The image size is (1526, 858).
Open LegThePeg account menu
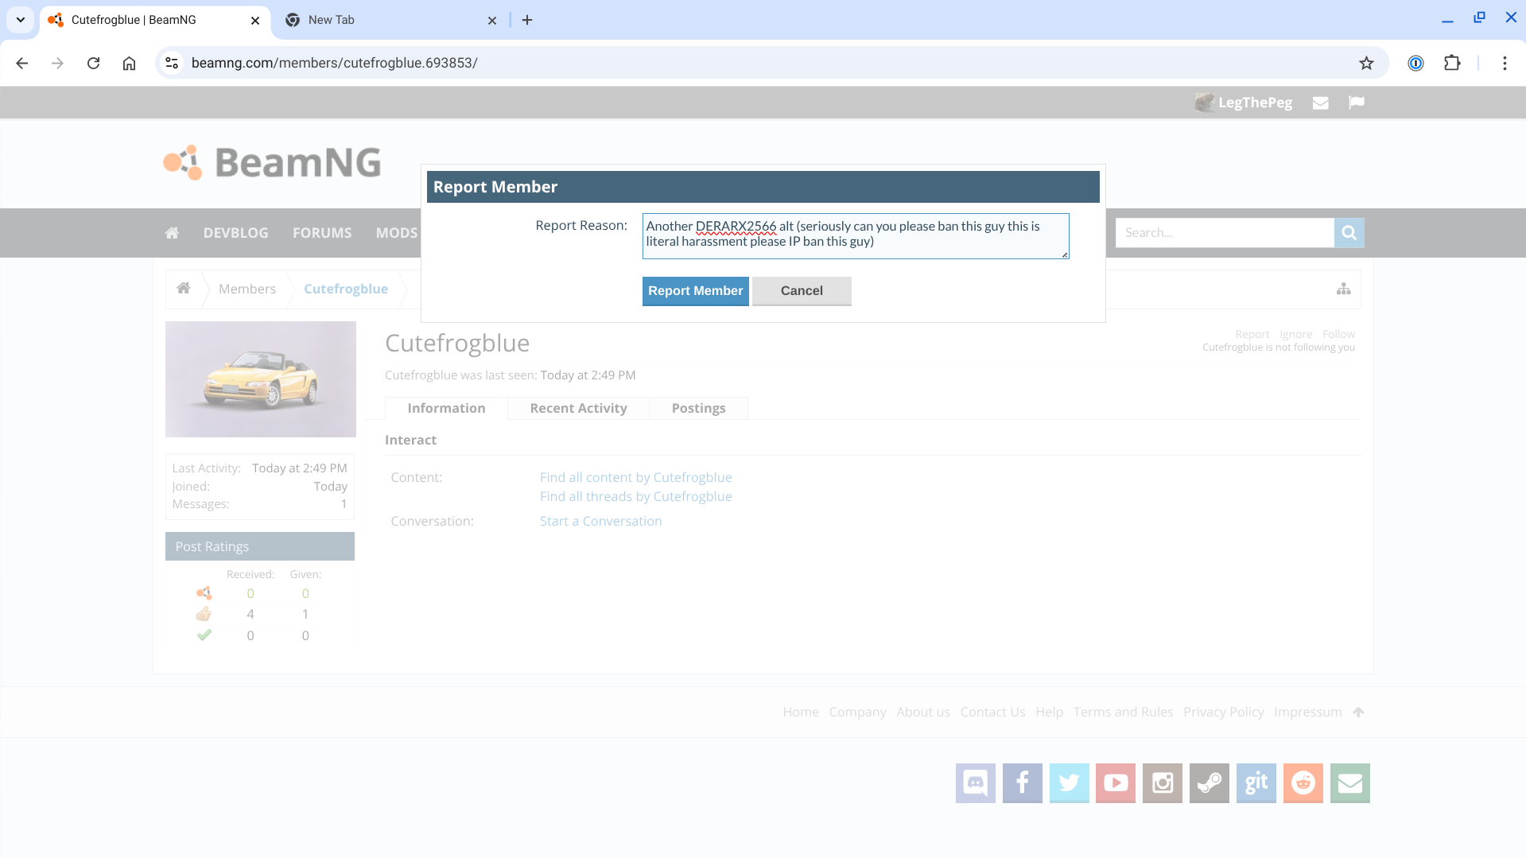tap(1244, 103)
